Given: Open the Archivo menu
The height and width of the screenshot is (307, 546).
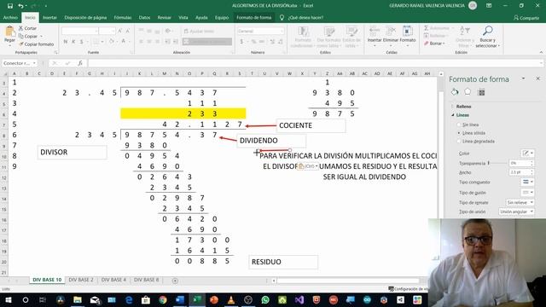Looking at the screenshot, I should (x=10, y=17).
